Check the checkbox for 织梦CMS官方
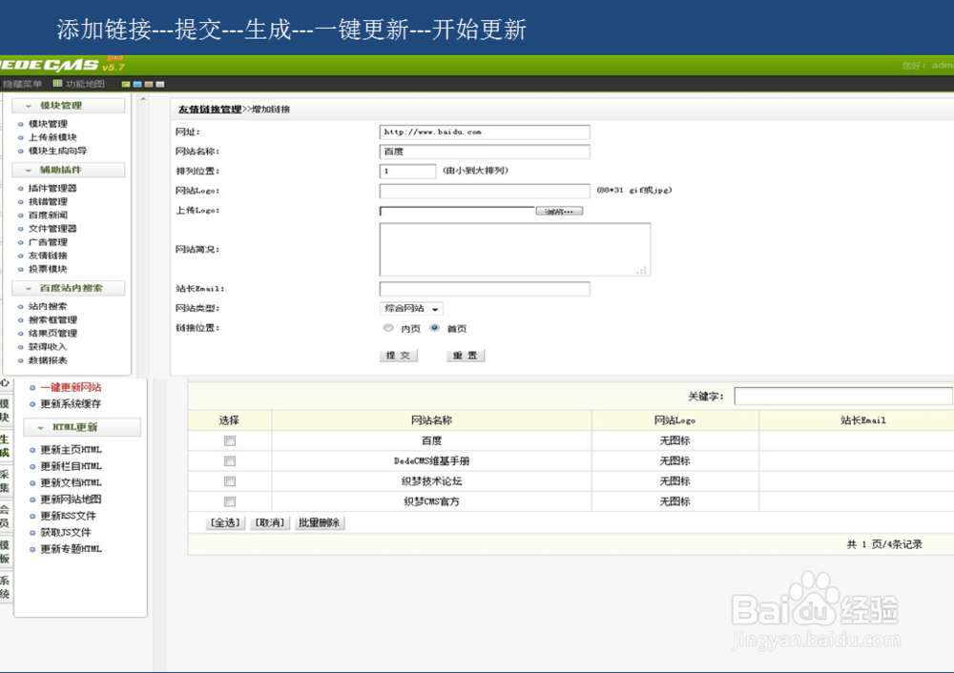954x673 pixels. [229, 500]
